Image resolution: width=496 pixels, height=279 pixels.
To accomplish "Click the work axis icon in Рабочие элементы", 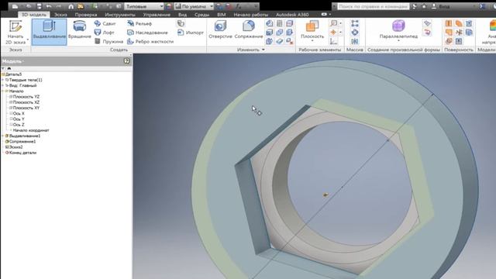I will click(x=333, y=23).
